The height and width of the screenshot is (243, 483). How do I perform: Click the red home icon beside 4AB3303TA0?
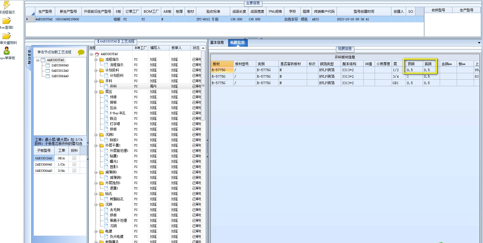[x=97, y=54]
